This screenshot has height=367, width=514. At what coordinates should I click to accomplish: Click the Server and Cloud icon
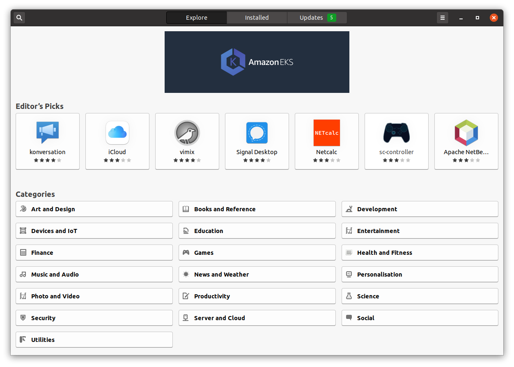coord(186,318)
